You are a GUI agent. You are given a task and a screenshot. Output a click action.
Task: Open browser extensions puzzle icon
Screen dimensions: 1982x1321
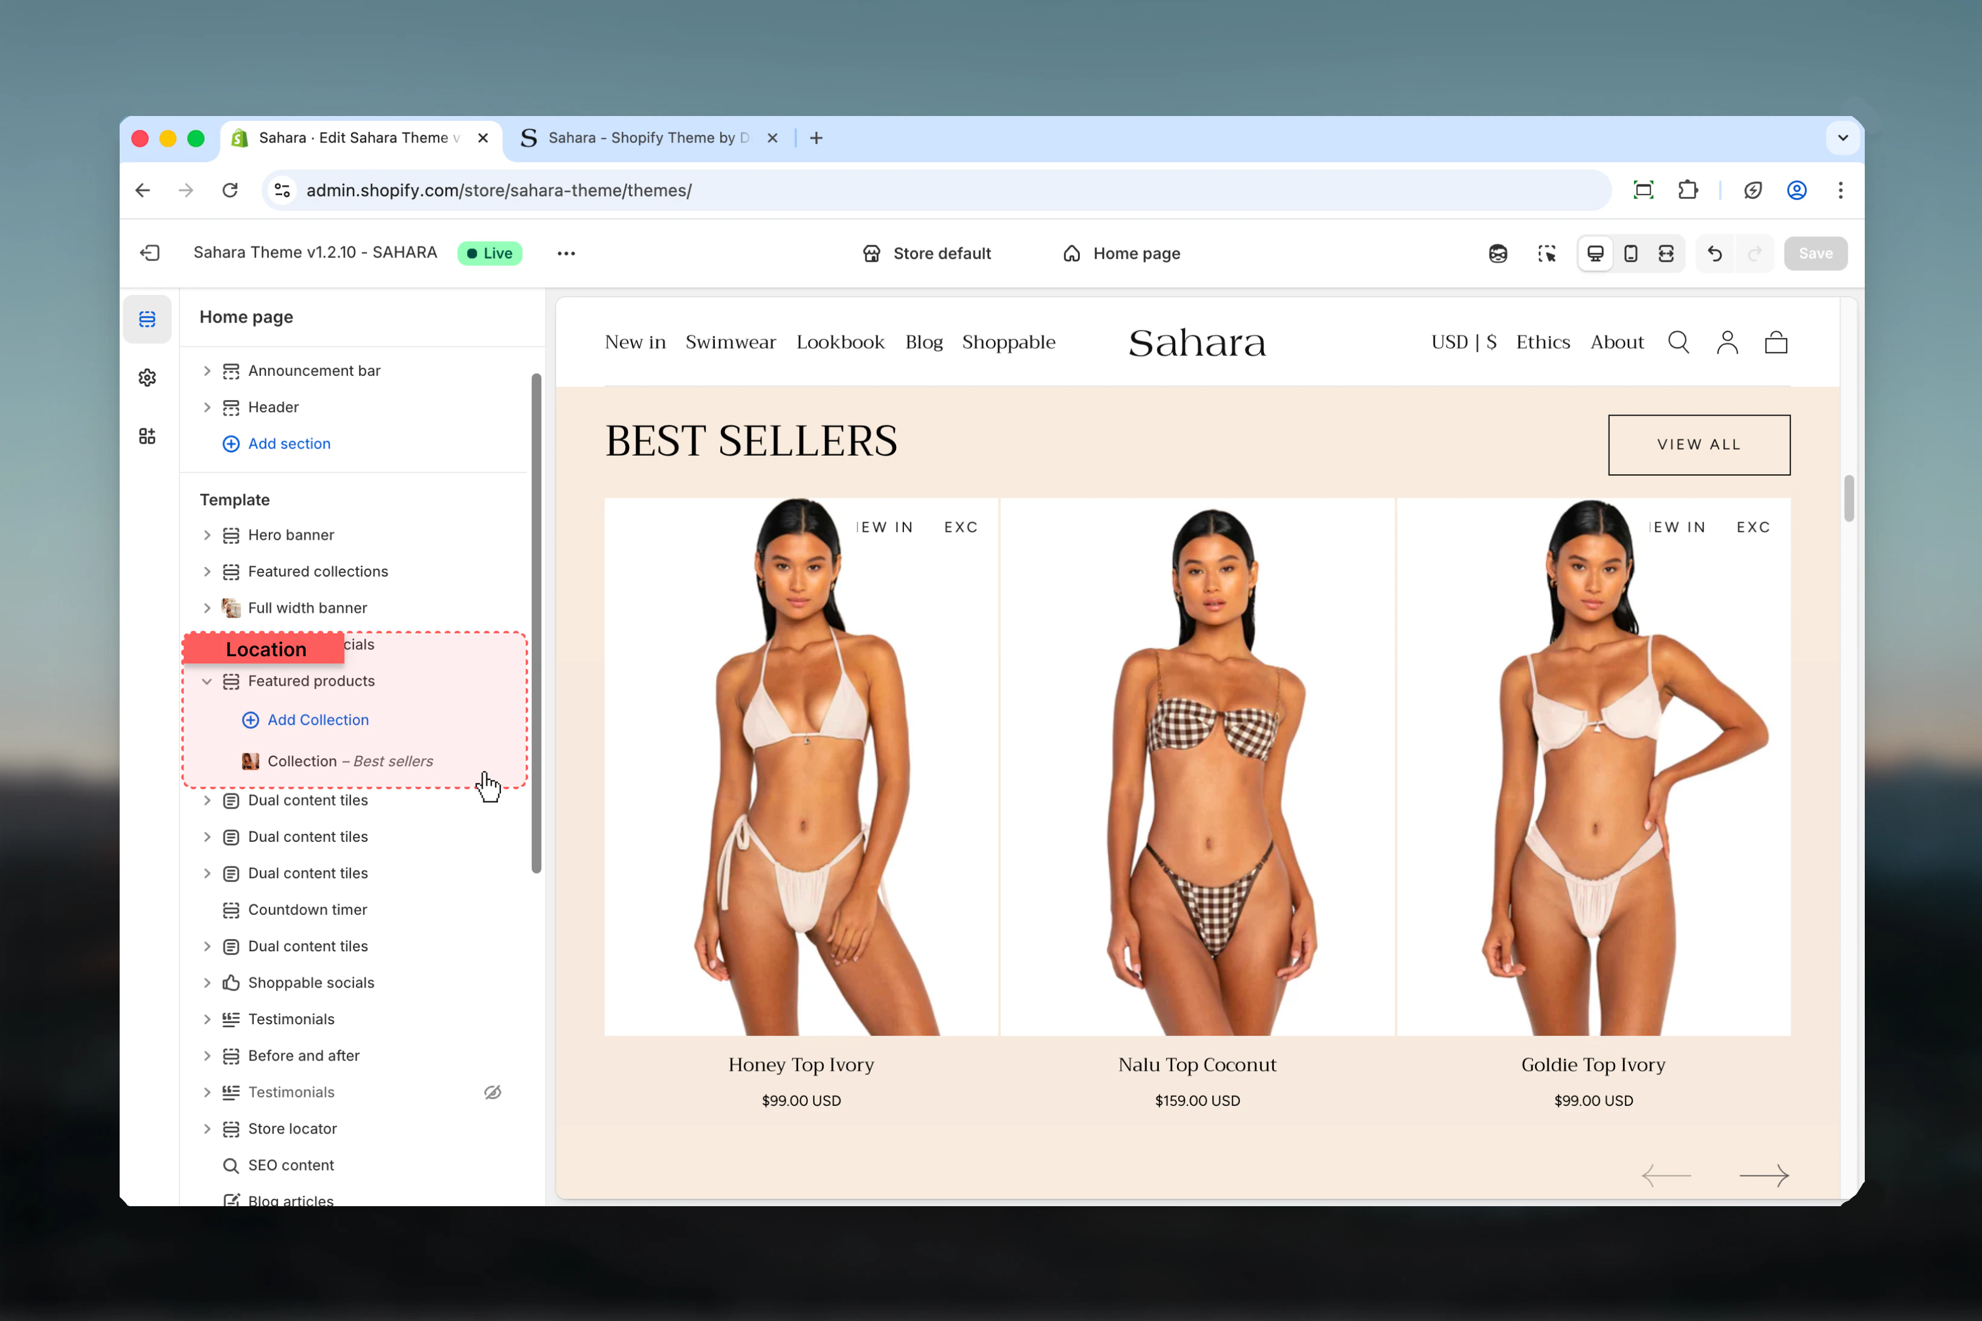click(x=1688, y=190)
